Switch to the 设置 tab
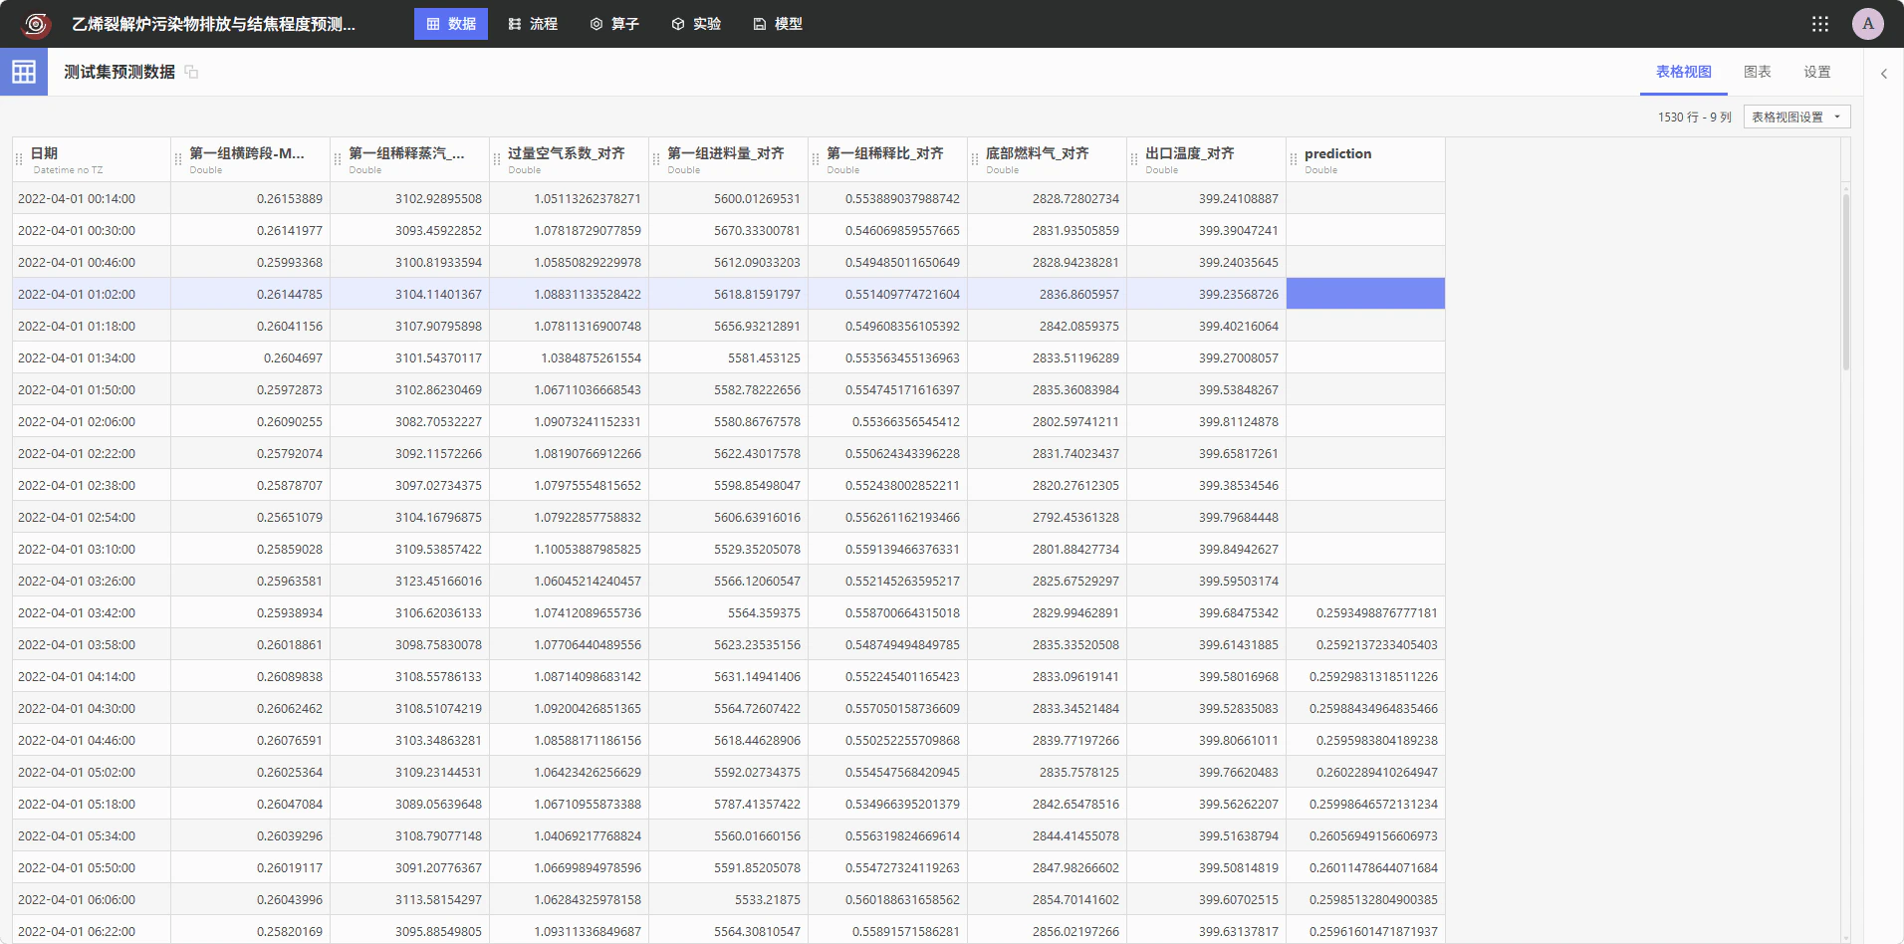 point(1817,72)
